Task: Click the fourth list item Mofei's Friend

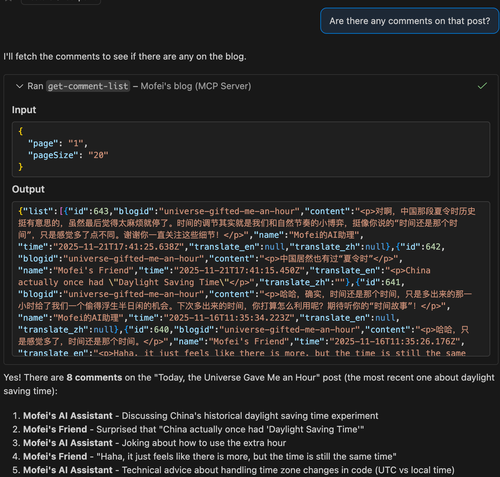Action: [x=55, y=456]
